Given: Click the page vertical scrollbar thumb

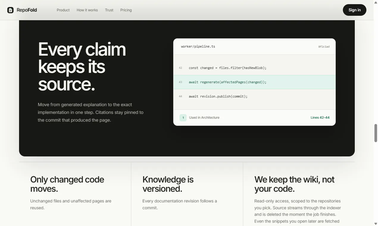Looking at the screenshot, I should [376, 133].
